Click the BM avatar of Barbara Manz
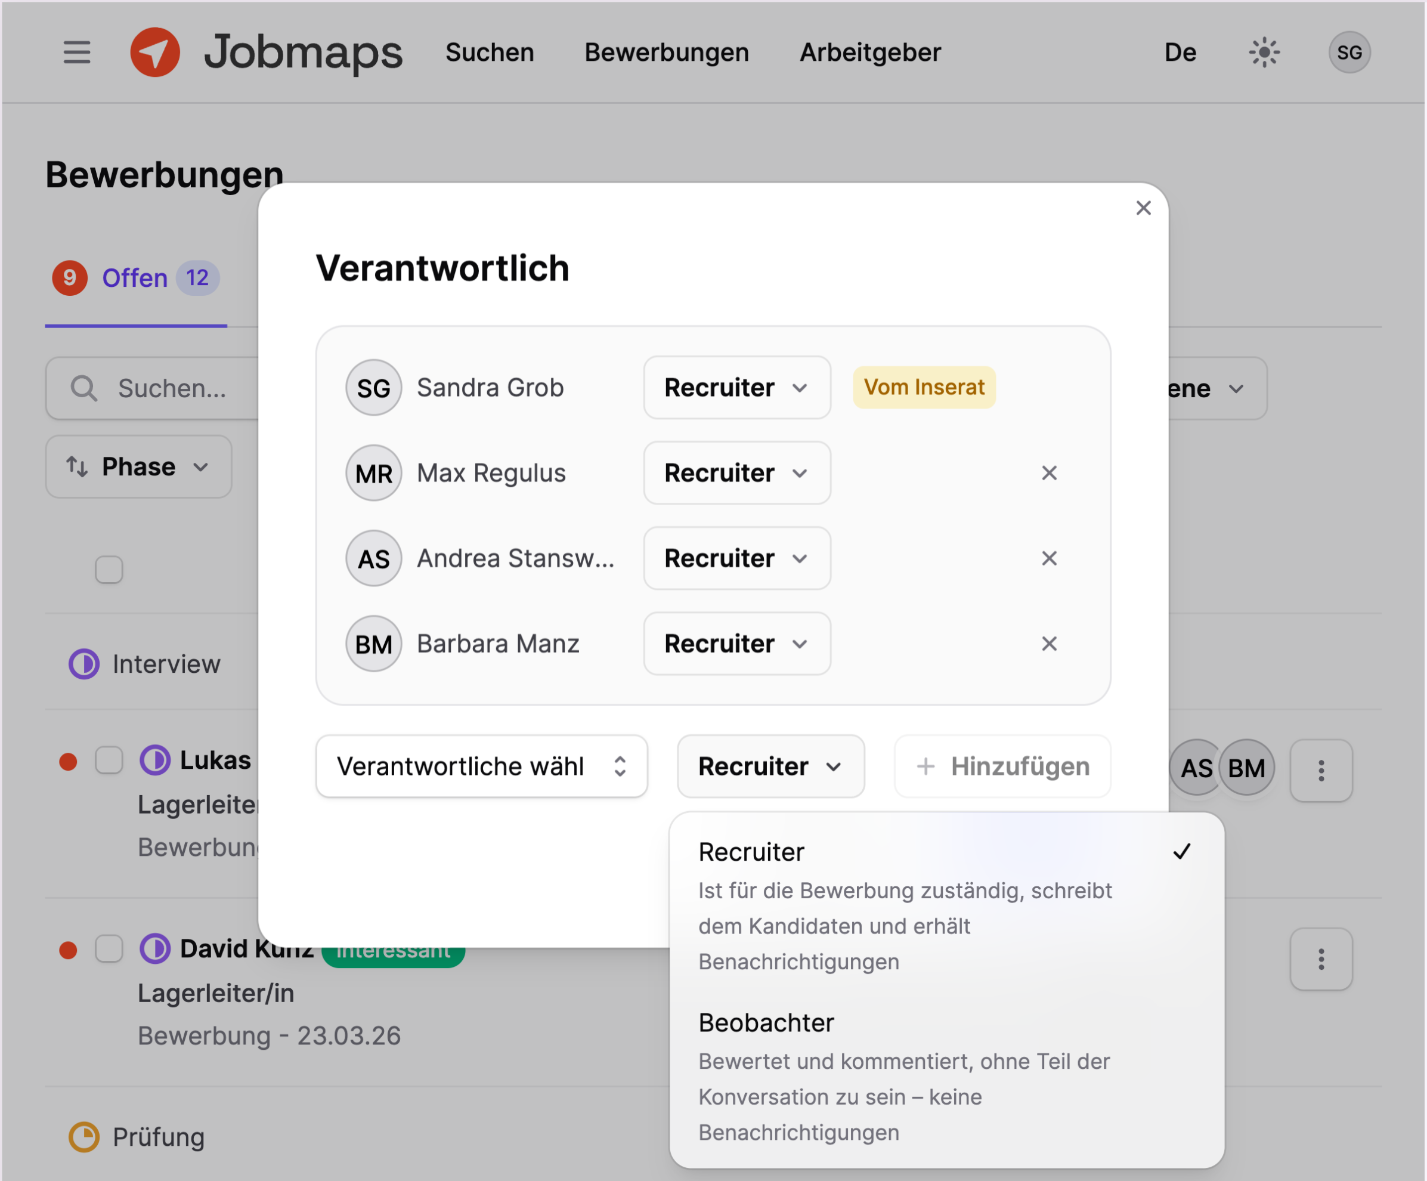Screen dimensions: 1427x1181 click(374, 644)
